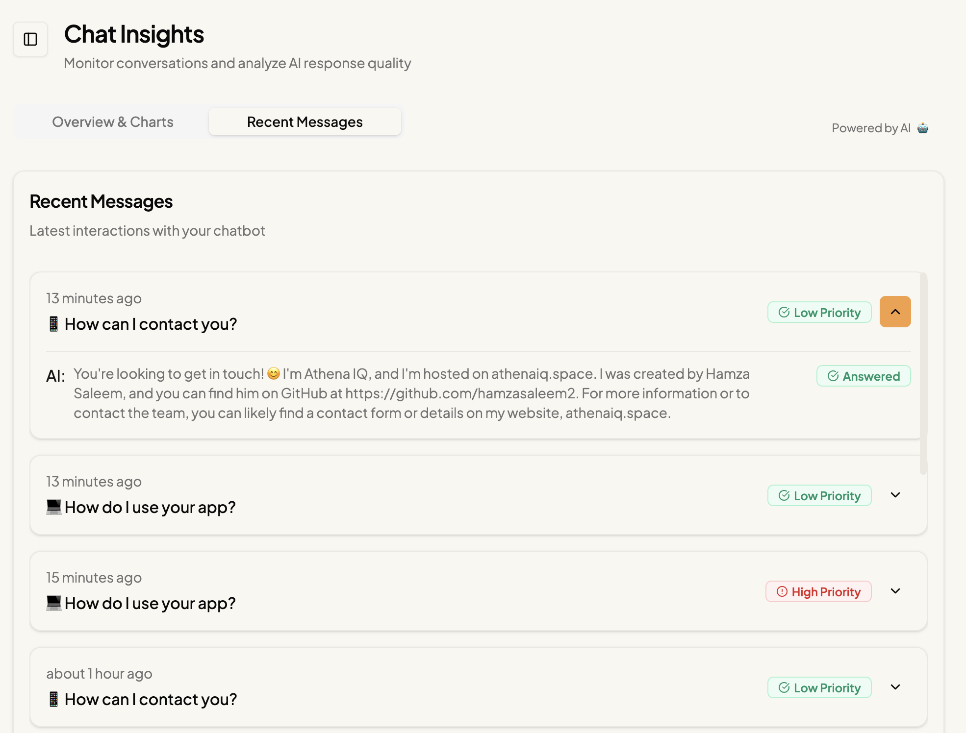Click the messages list scrollbar

tap(923, 372)
